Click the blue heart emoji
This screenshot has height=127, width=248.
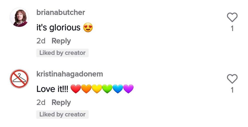pyautogui.click(x=118, y=89)
